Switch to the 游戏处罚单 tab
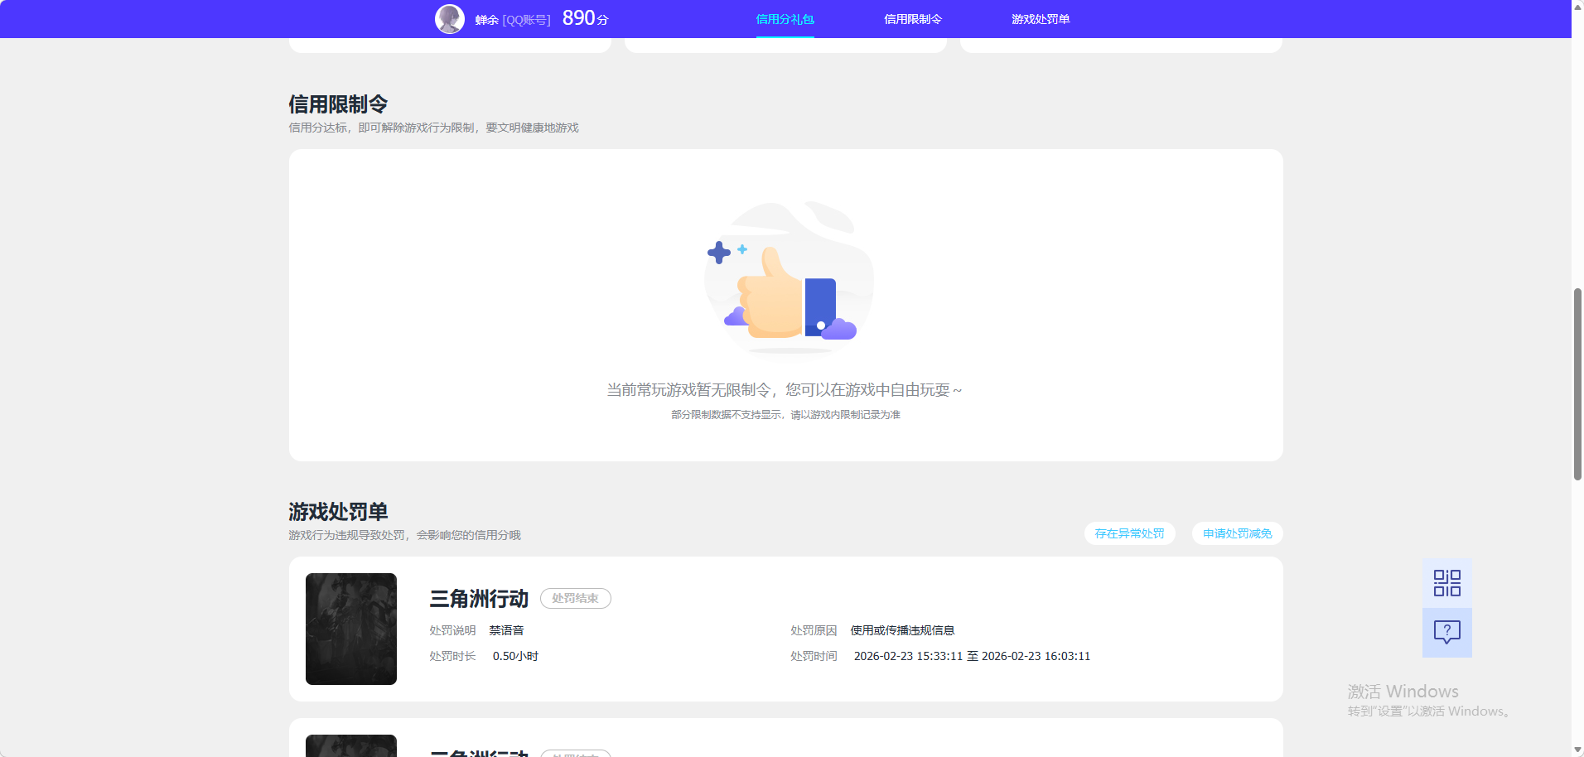Image resolution: width=1584 pixels, height=757 pixels. (1039, 18)
